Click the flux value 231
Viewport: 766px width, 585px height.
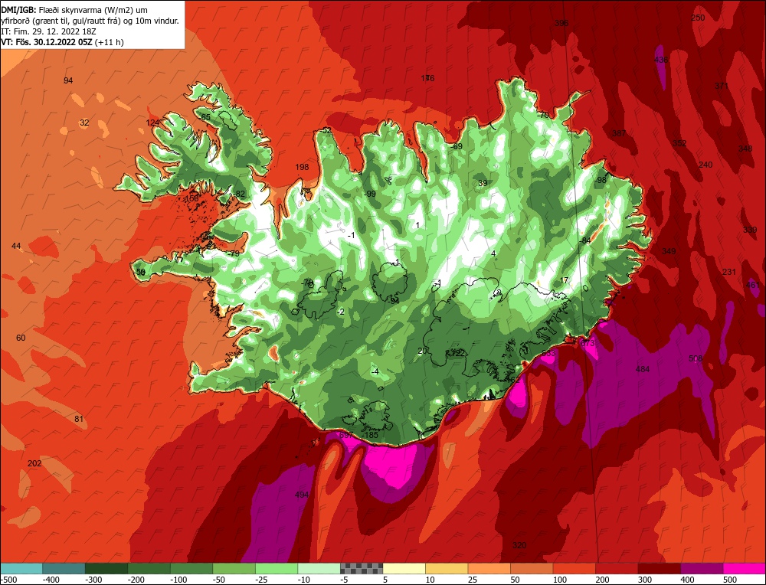pyautogui.click(x=729, y=272)
